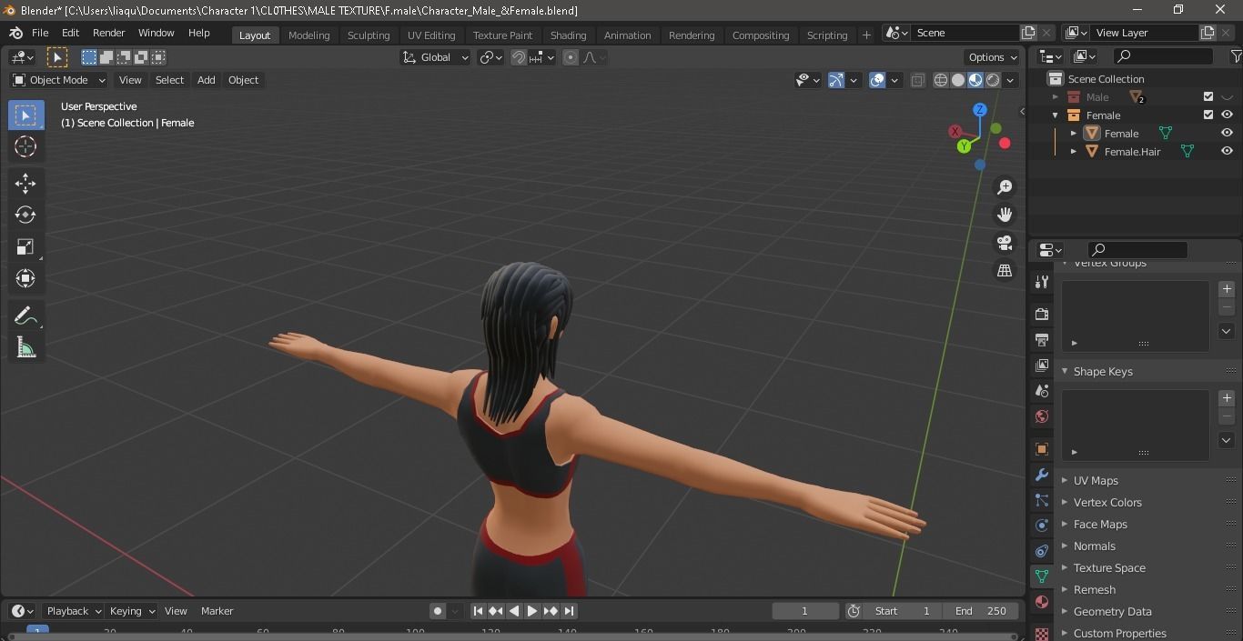Toggle Female collection exclude checkbox
The height and width of the screenshot is (641, 1243).
(x=1208, y=115)
